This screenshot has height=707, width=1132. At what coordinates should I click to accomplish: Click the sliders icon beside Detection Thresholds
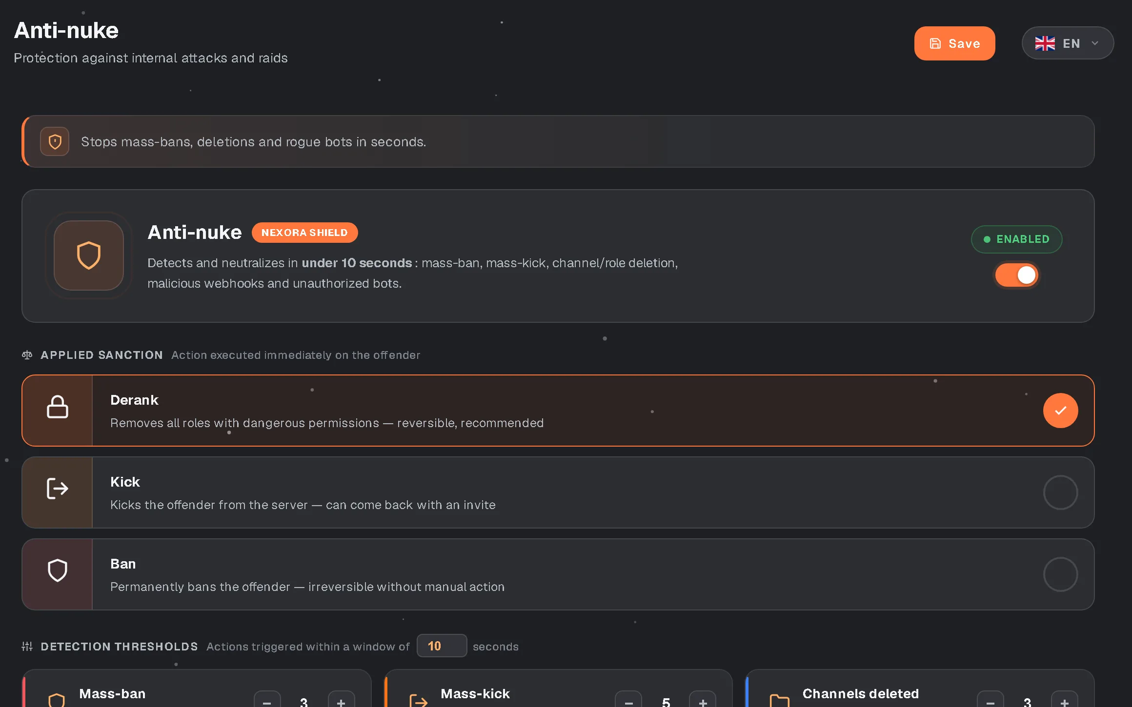coord(27,647)
